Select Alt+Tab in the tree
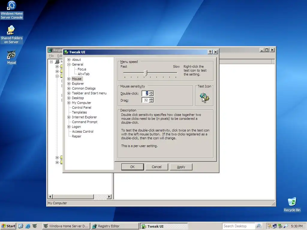Screen dimensions: 307x230 pyautogui.click(x=84, y=74)
